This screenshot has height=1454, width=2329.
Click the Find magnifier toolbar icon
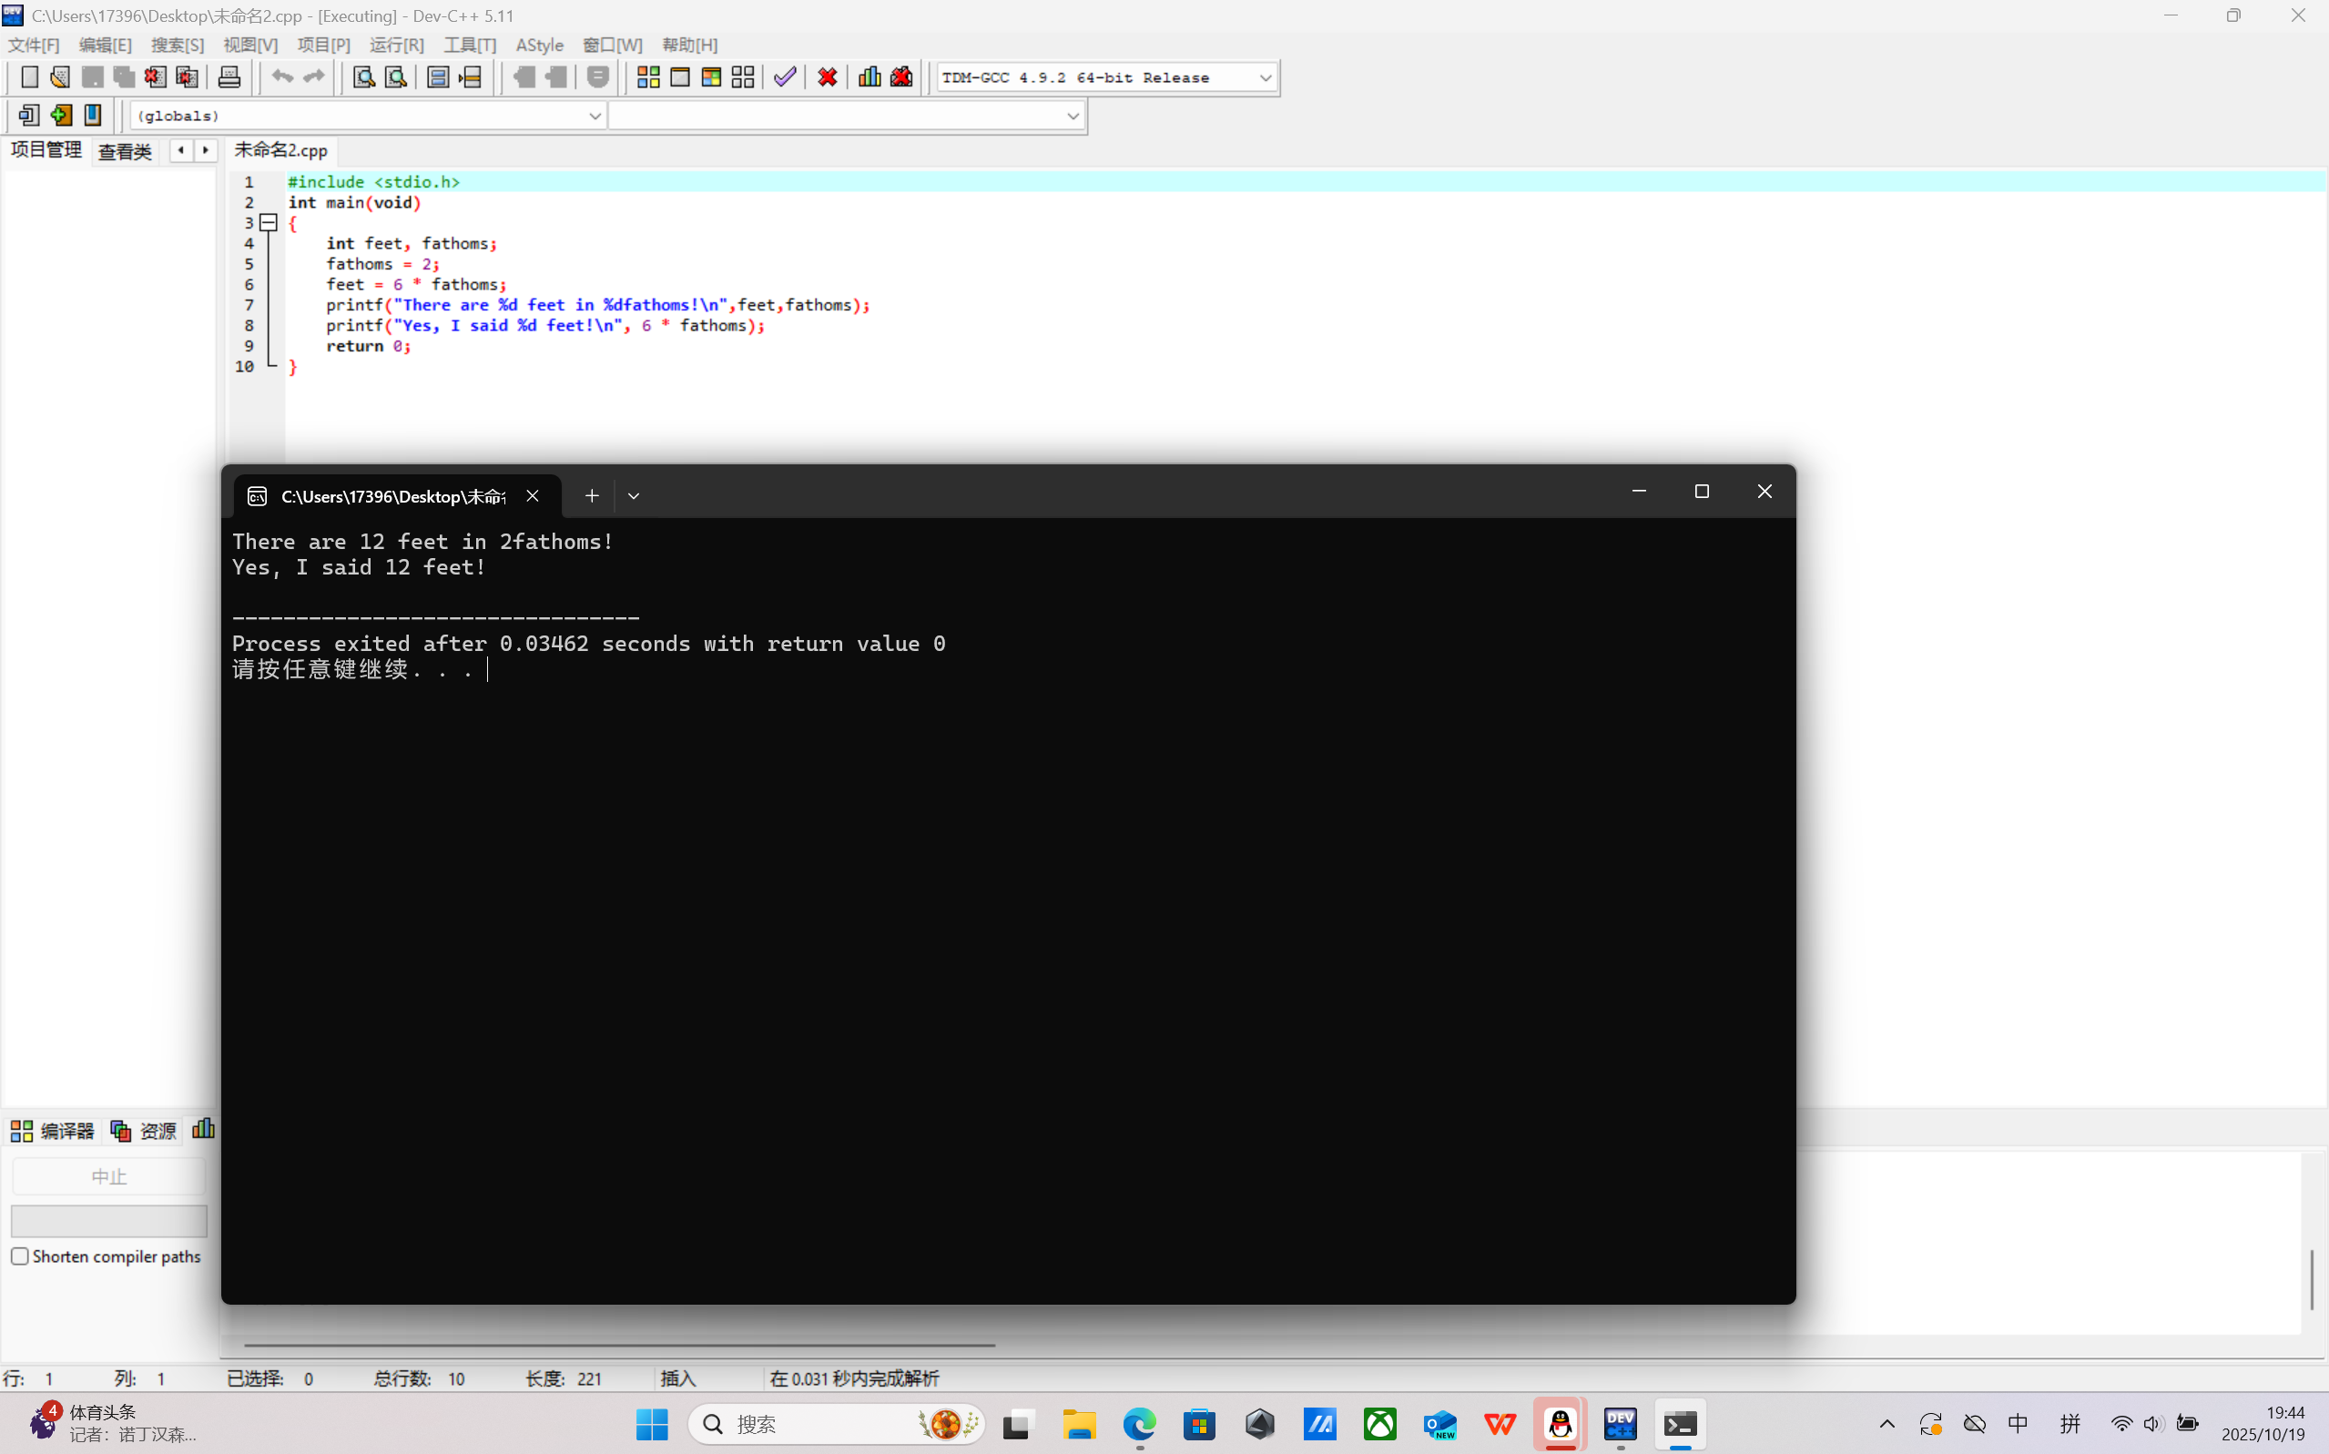pos(363,76)
